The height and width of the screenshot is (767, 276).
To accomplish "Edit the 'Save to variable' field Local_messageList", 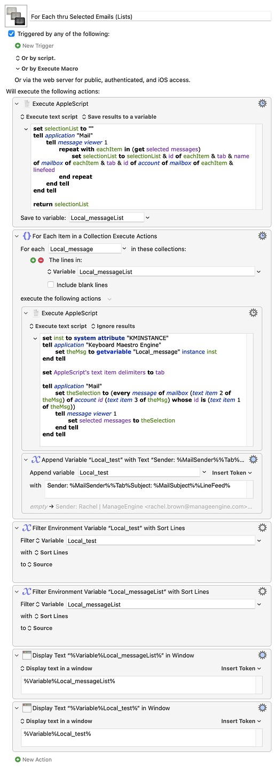I will 106,217.
